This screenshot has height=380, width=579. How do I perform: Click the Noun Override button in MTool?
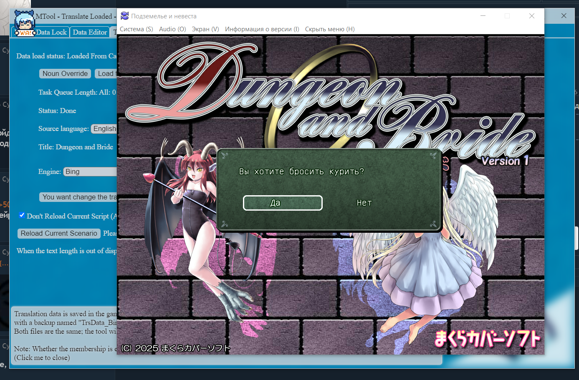(x=65, y=73)
